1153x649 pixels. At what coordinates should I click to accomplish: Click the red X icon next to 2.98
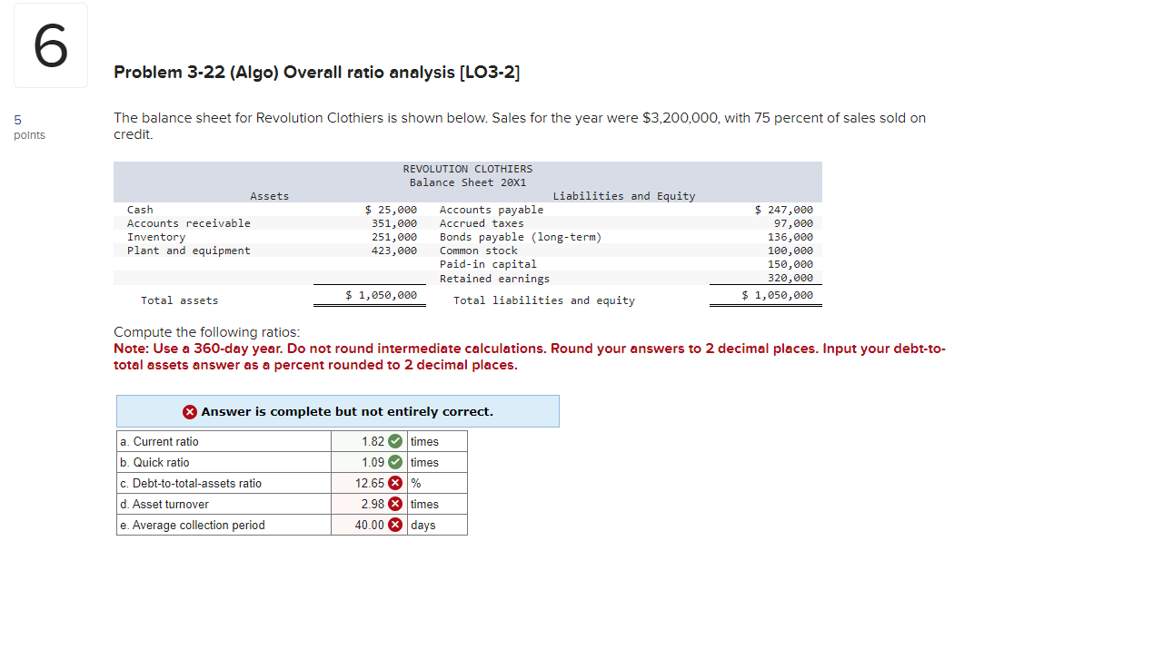click(395, 504)
